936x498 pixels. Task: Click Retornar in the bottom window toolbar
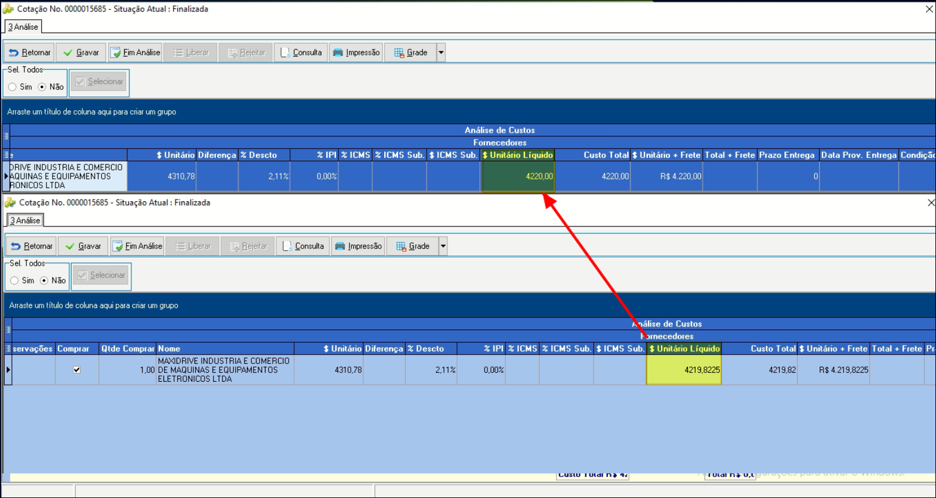(x=32, y=246)
